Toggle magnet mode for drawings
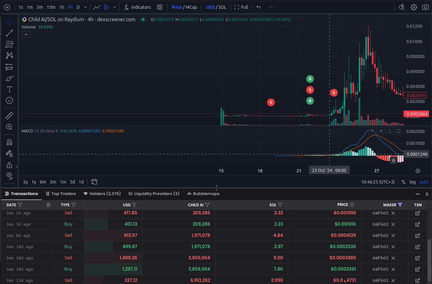The width and height of the screenshot is (432, 284). click(9, 142)
